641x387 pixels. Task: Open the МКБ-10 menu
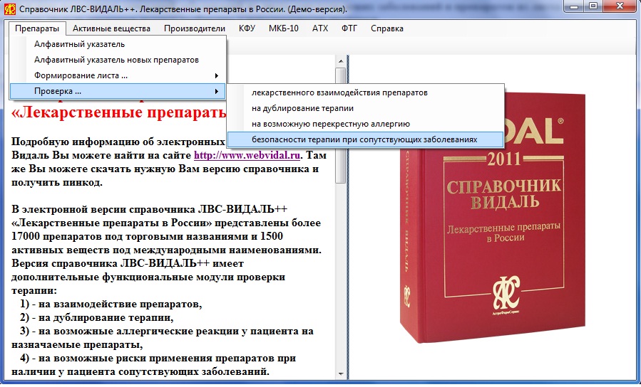284,28
